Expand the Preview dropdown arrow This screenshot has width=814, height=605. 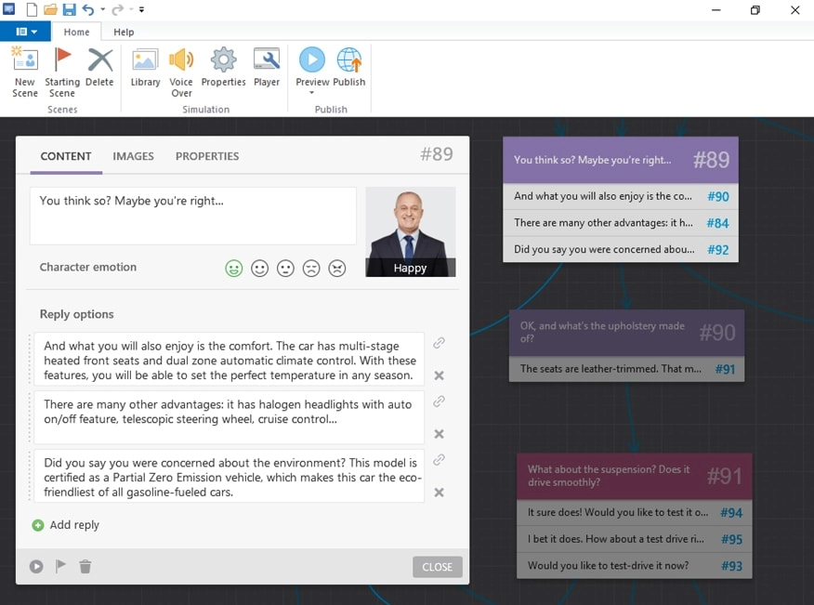(312, 93)
